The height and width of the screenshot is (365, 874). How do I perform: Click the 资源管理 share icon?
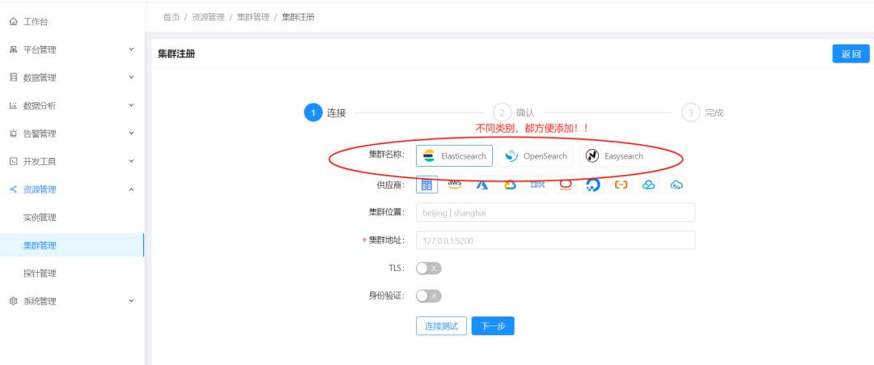click(x=14, y=189)
